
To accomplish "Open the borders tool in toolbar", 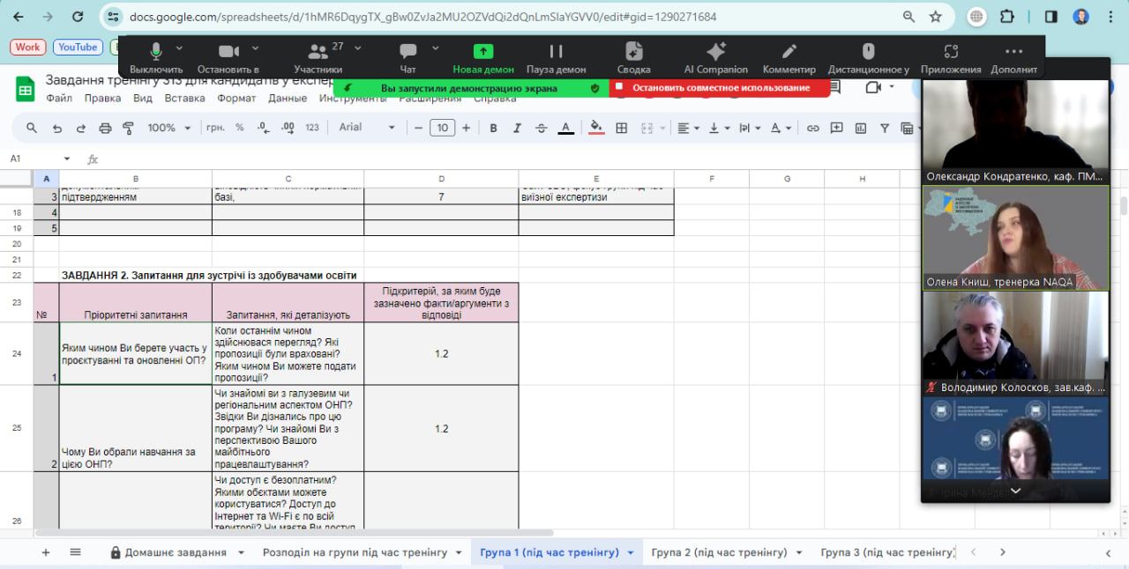I will click(x=621, y=128).
